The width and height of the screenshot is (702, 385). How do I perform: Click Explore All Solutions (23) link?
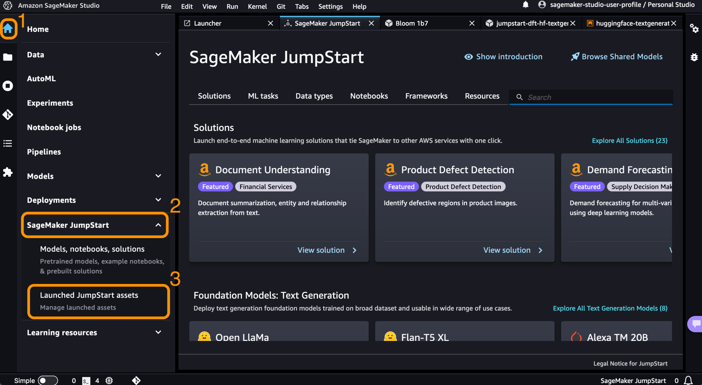pyautogui.click(x=629, y=141)
